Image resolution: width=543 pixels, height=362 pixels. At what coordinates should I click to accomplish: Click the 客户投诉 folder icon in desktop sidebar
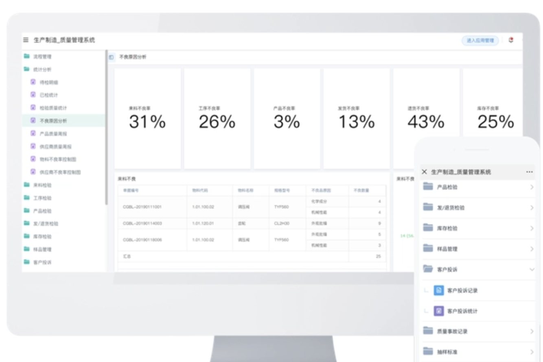pyautogui.click(x=26, y=262)
